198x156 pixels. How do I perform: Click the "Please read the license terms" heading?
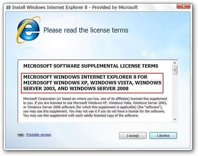point(86,30)
